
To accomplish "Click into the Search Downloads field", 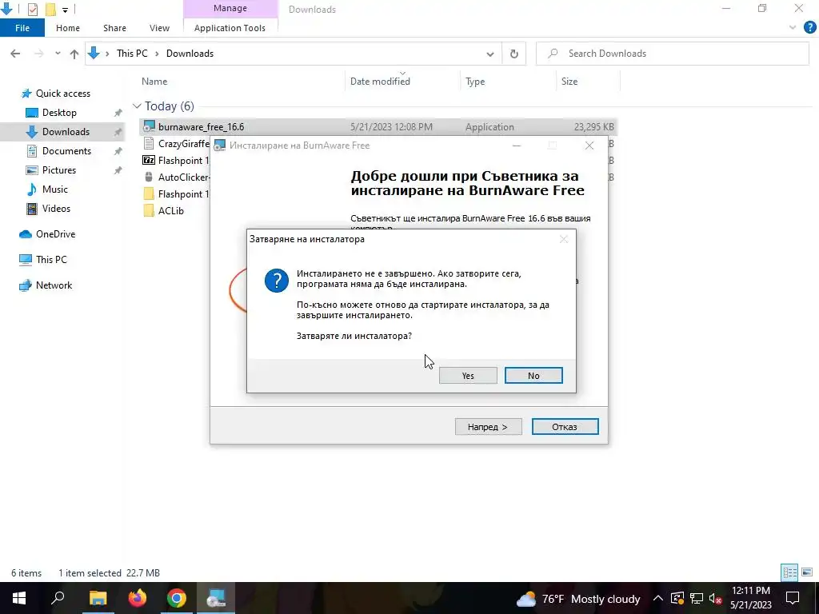I will pyautogui.click(x=673, y=54).
